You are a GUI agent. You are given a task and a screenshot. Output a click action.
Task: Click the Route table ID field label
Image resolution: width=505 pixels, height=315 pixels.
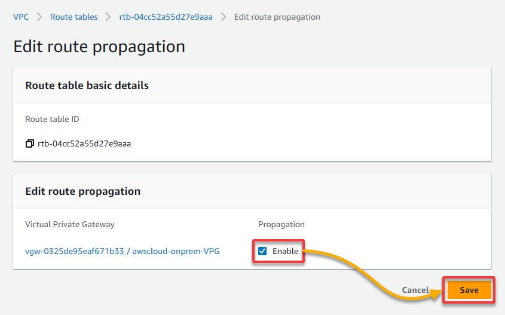pos(52,119)
